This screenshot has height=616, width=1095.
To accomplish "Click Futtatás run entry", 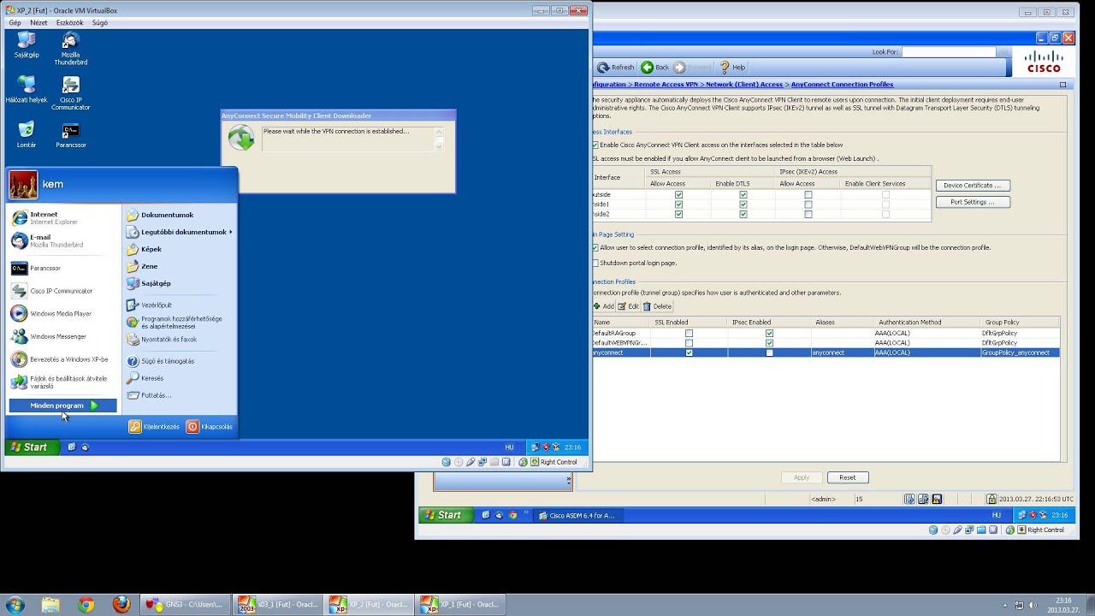I will pos(157,395).
